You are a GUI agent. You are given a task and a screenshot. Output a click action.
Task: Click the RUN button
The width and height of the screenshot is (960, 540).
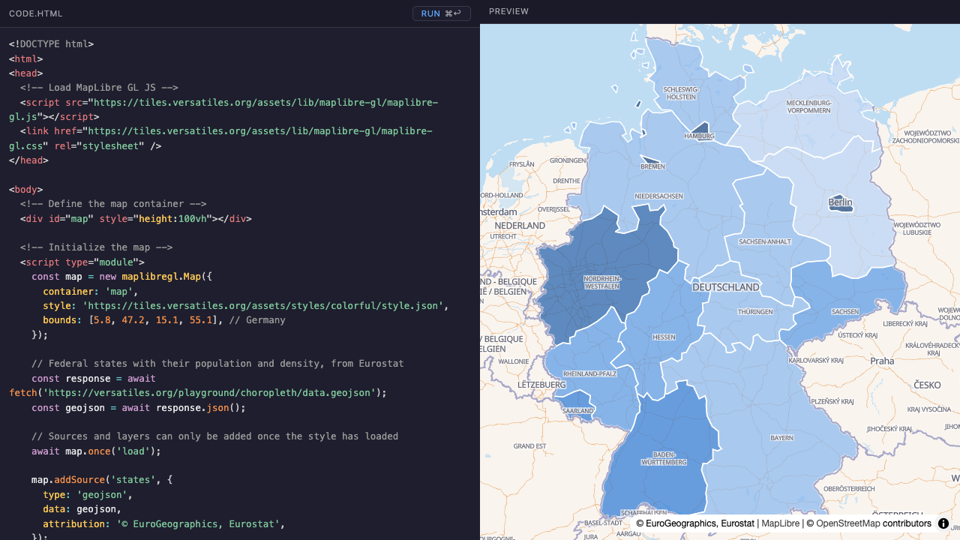click(x=442, y=13)
